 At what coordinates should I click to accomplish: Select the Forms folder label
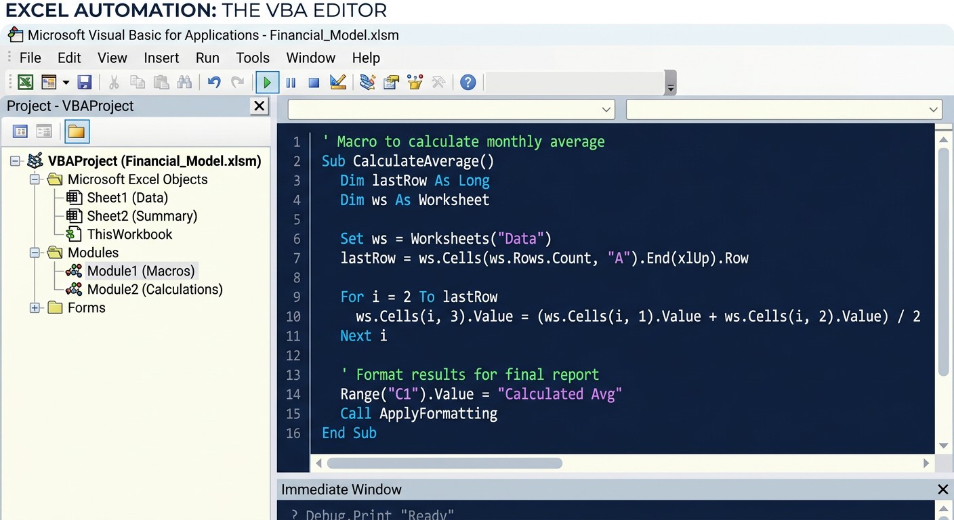coord(86,307)
